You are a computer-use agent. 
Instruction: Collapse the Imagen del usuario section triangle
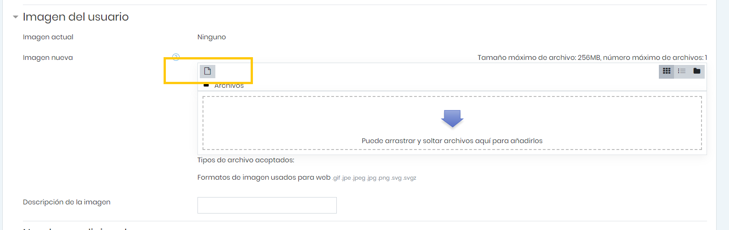pos(16,17)
